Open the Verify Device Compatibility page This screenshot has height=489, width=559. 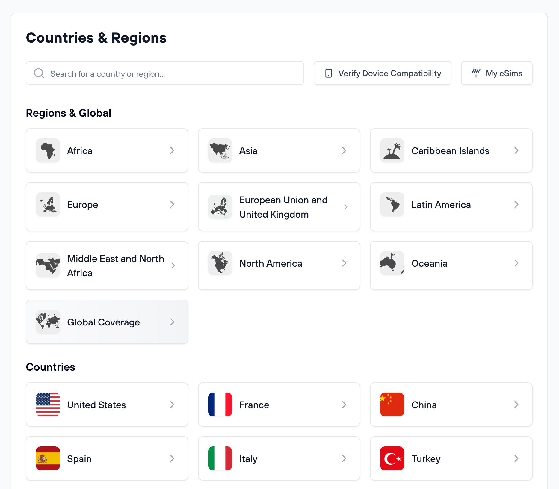click(382, 73)
